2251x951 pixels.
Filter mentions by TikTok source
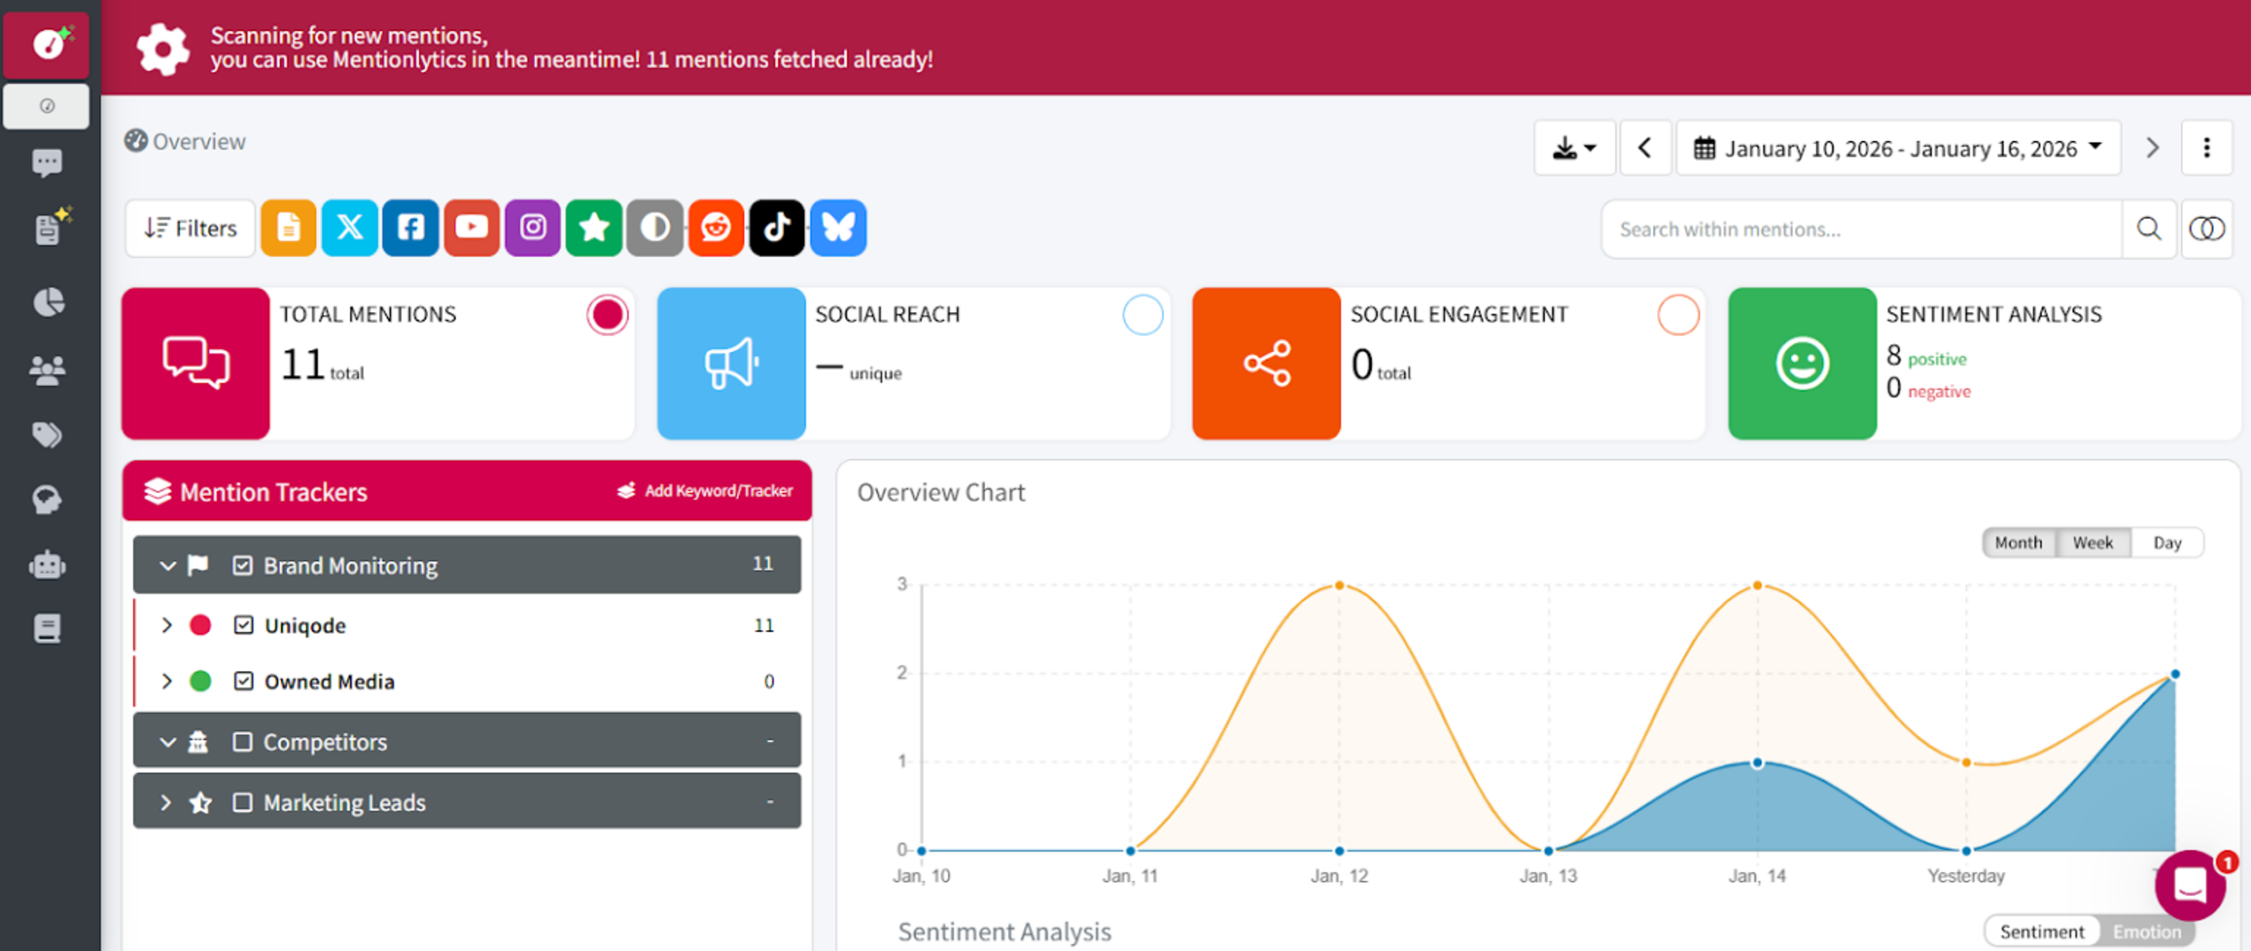777,228
